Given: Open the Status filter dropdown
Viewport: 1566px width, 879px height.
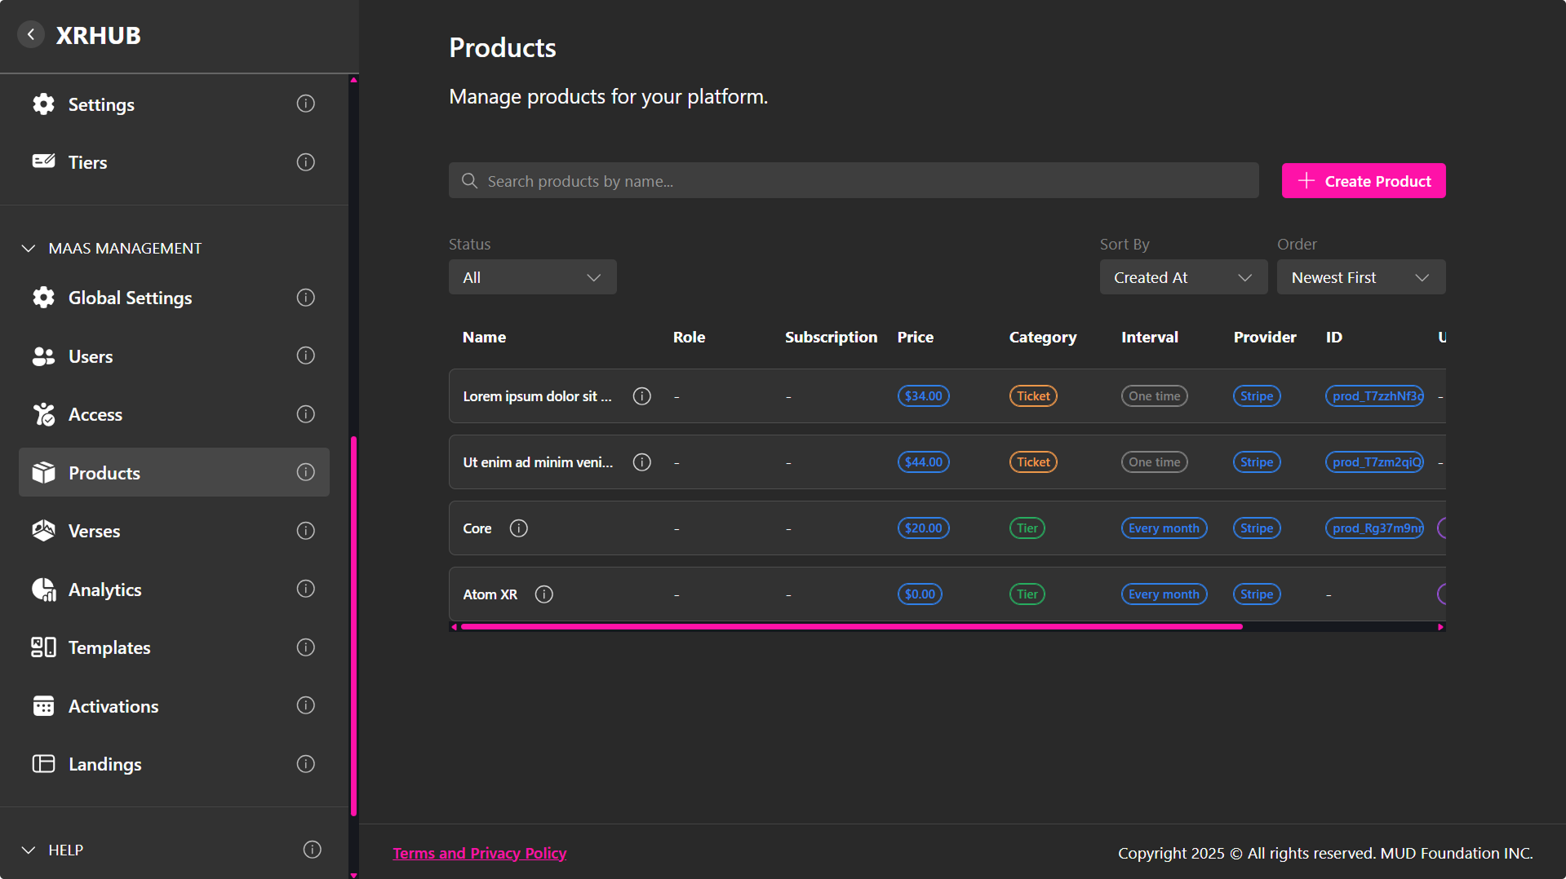Looking at the screenshot, I should click(x=532, y=277).
